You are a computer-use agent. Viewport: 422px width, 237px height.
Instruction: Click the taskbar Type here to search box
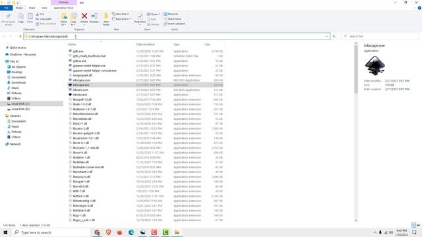pos(51,232)
